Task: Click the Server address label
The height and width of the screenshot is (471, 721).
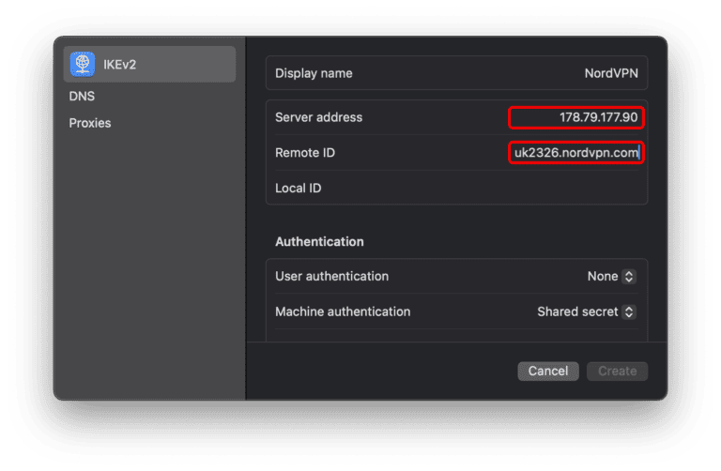Action: (318, 117)
